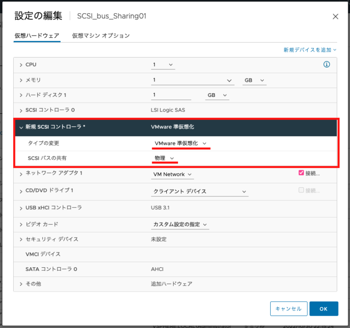Viewport: 350px width, 328px height.
Task: Expand the セキュリティ デバイス row
Action: pyautogui.click(x=21, y=239)
